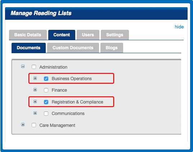The height and width of the screenshot is (152, 193).
Task: Expand the Business Operations folder
Action: point(35,78)
